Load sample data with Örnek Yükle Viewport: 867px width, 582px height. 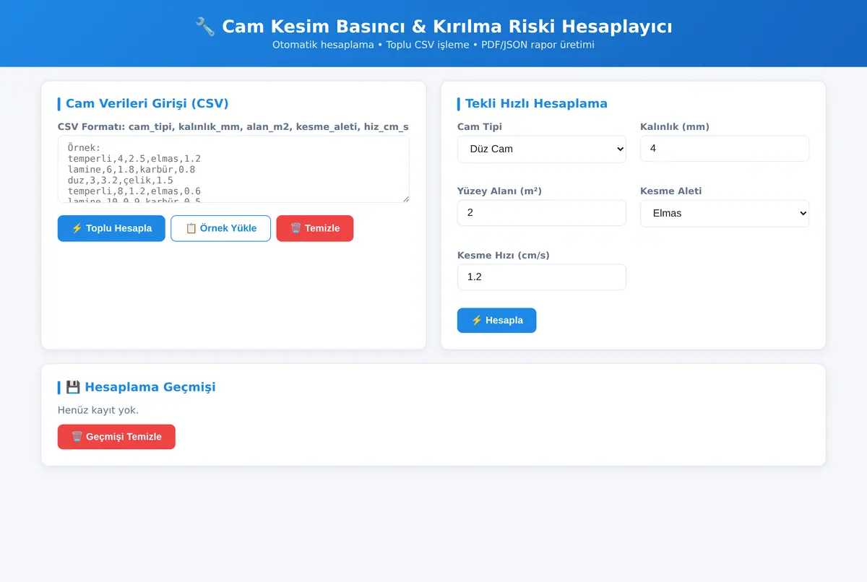coord(220,228)
